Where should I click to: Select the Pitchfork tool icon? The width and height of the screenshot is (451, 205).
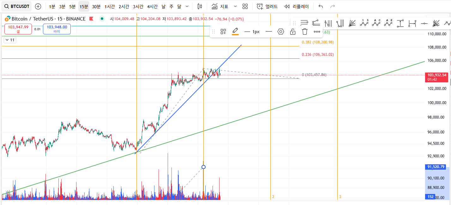[x=328, y=23]
